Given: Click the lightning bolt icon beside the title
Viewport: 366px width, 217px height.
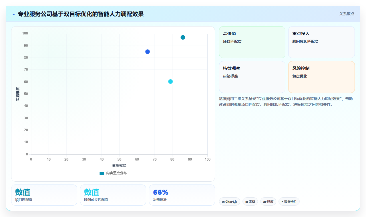Looking at the screenshot, I should (x=13, y=14).
